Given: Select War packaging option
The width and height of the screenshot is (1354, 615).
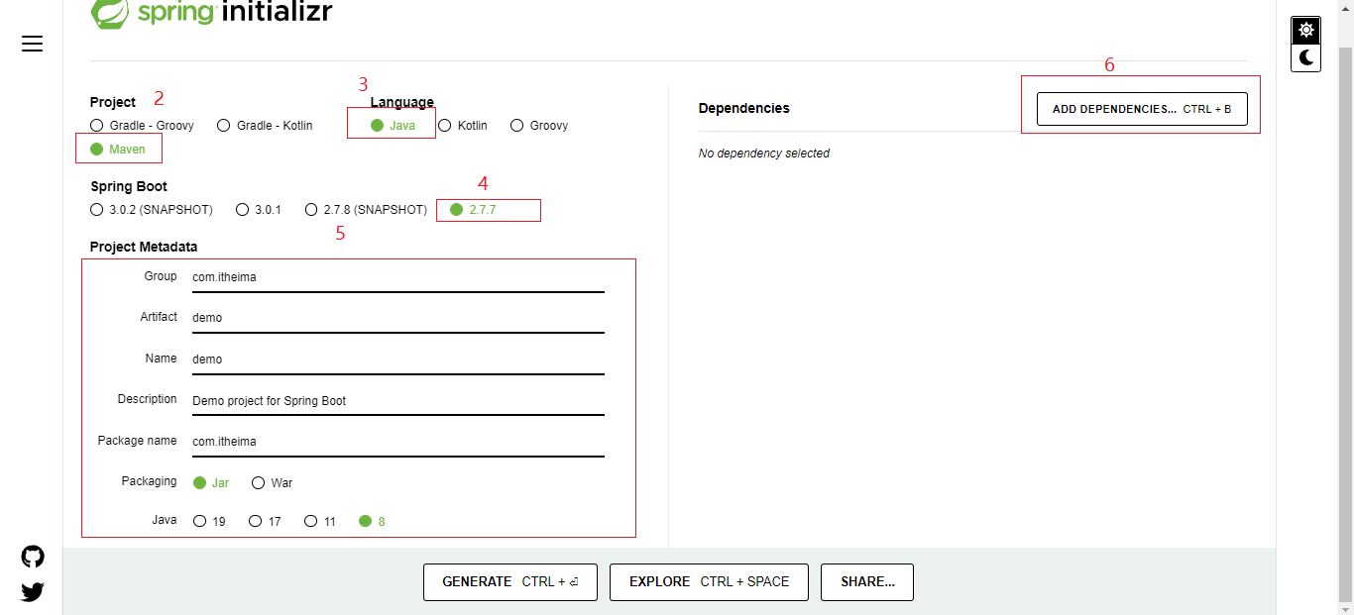Looking at the screenshot, I should coord(259,483).
